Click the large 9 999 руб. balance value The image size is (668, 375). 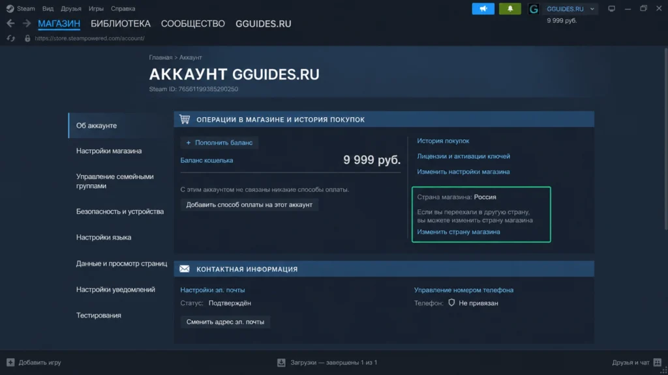[x=372, y=160]
